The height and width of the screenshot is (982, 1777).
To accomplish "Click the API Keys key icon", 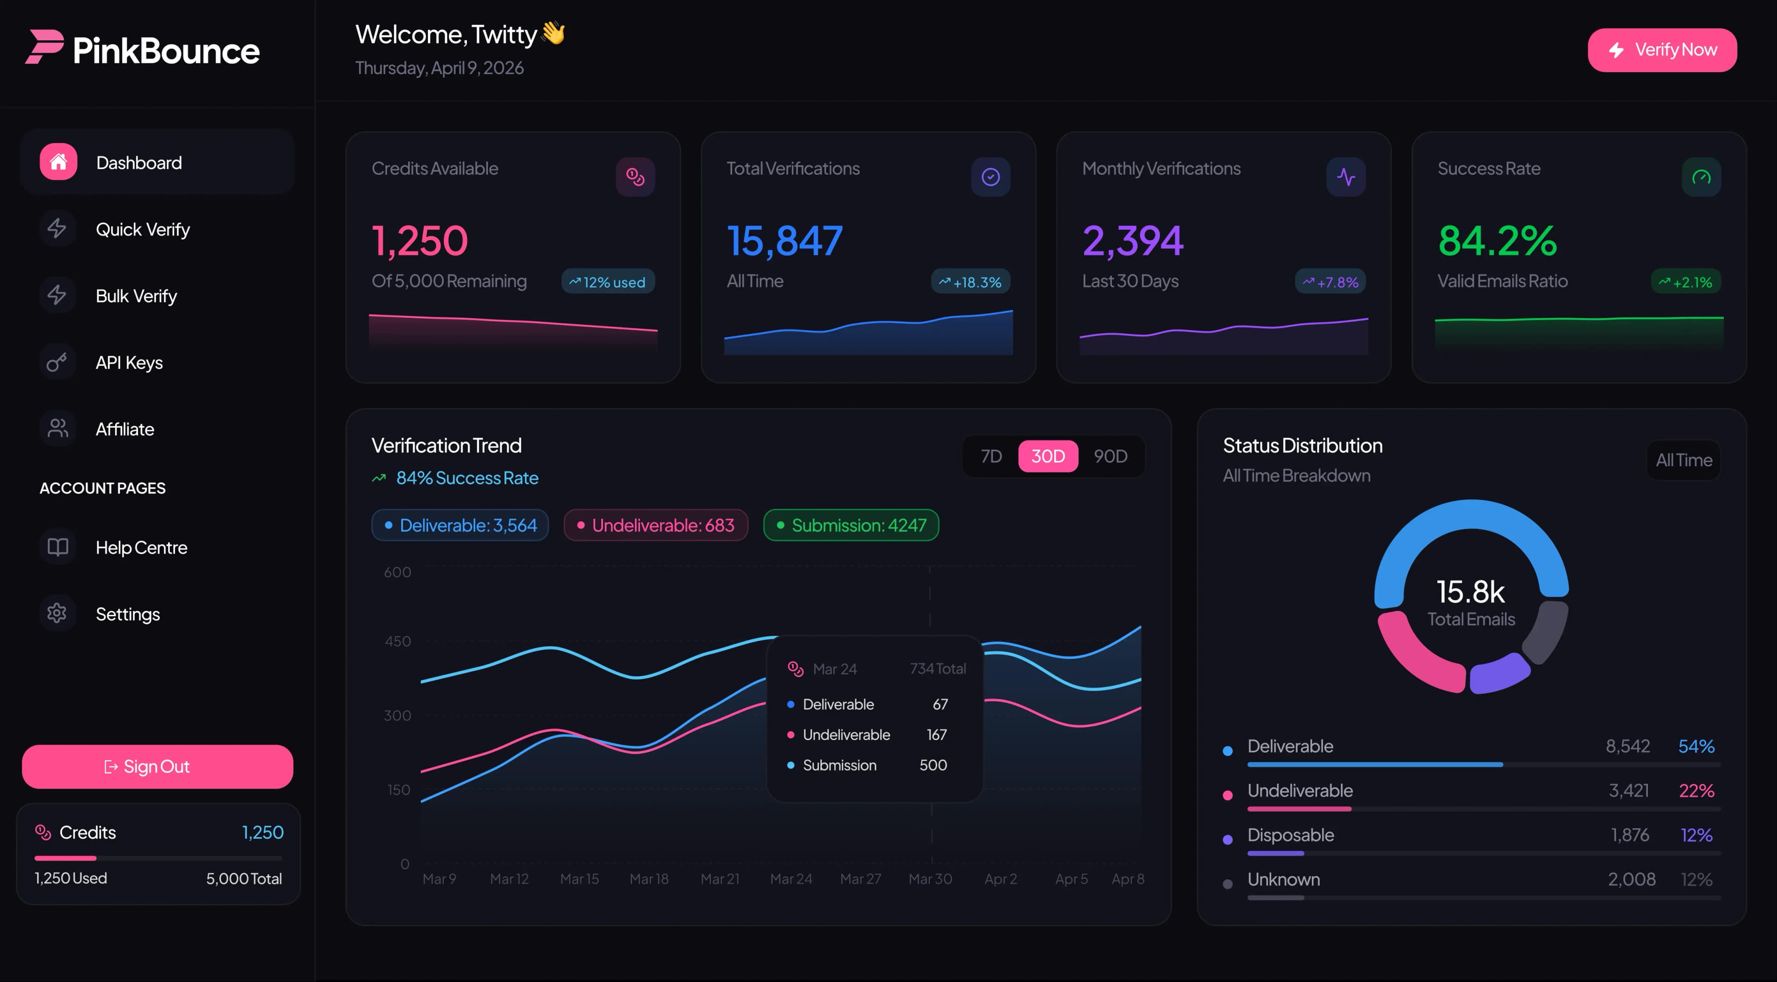I will click(57, 362).
